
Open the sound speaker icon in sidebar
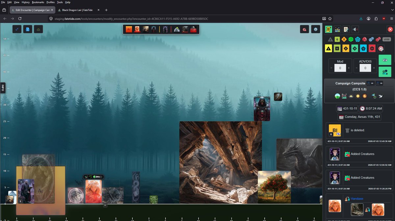pyautogui.click(x=355, y=29)
